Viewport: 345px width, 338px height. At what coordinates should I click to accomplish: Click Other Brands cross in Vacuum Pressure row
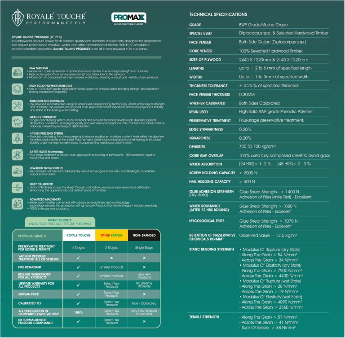click(111, 258)
